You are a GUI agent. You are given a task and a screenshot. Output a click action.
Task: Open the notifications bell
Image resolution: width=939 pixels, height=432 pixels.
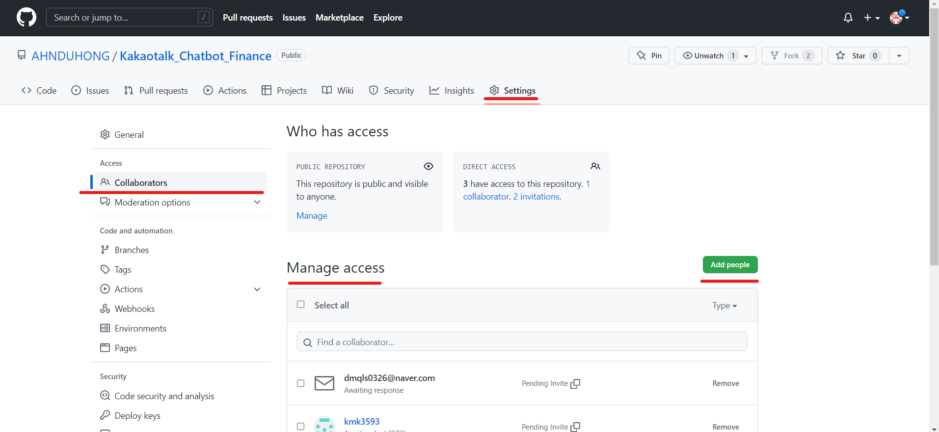tap(848, 18)
